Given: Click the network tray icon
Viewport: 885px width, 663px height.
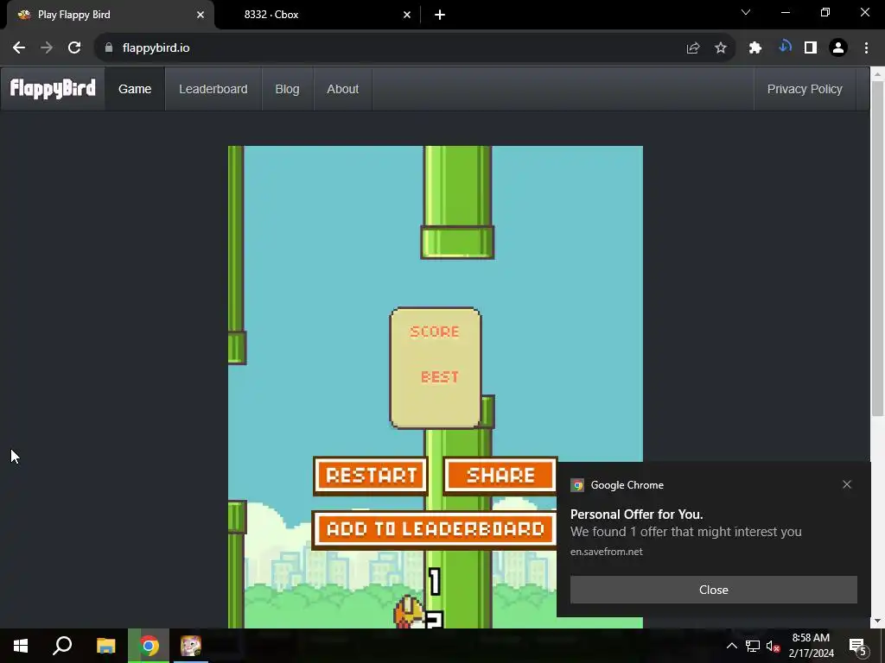Looking at the screenshot, I should [752, 646].
